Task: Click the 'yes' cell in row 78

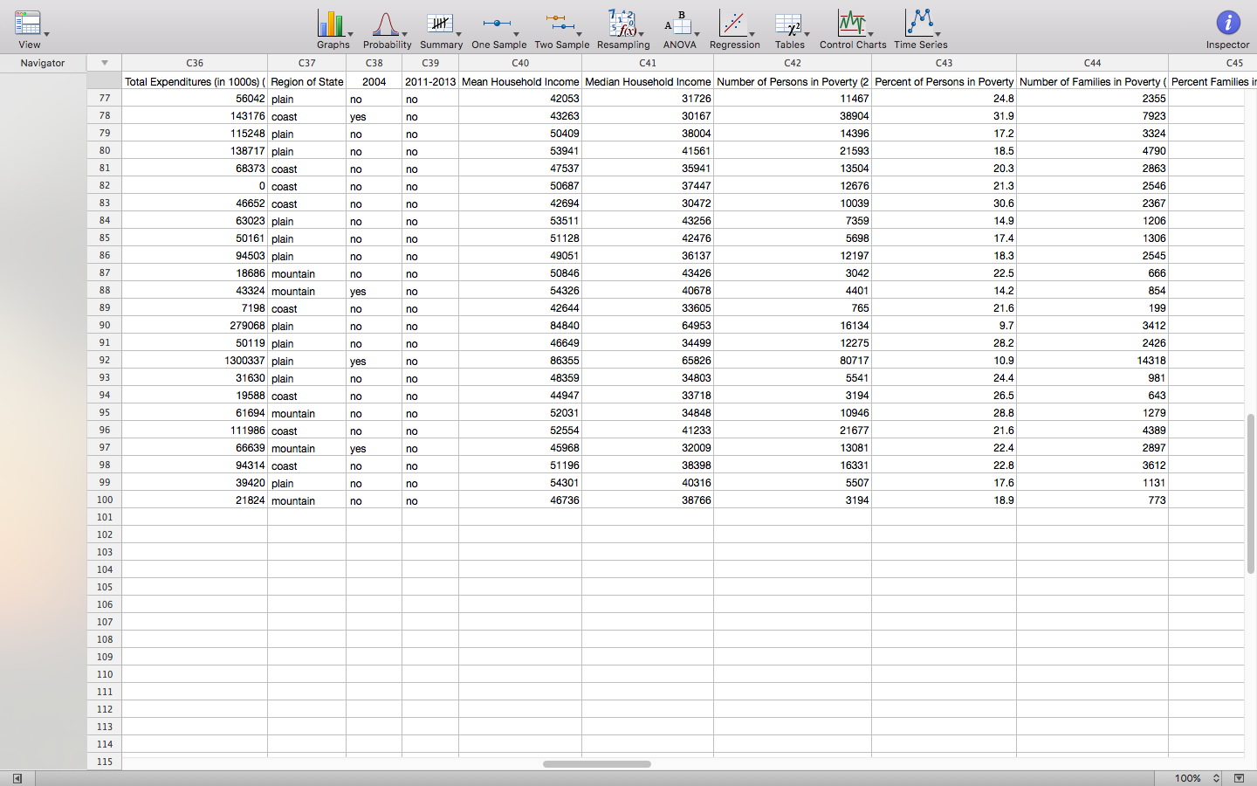Action: coord(374,116)
